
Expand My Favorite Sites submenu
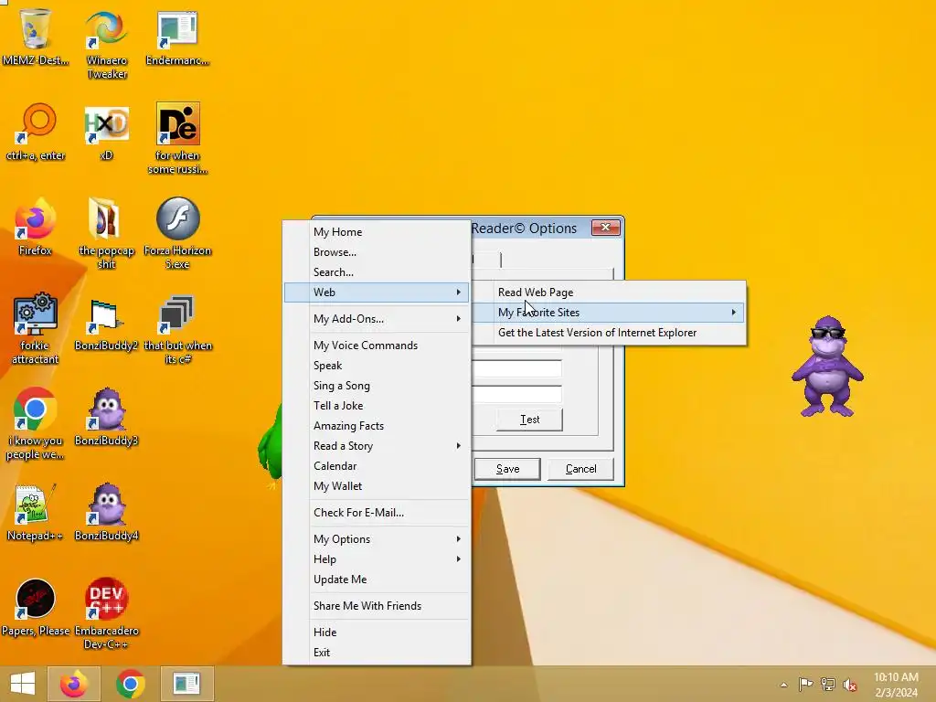click(609, 313)
